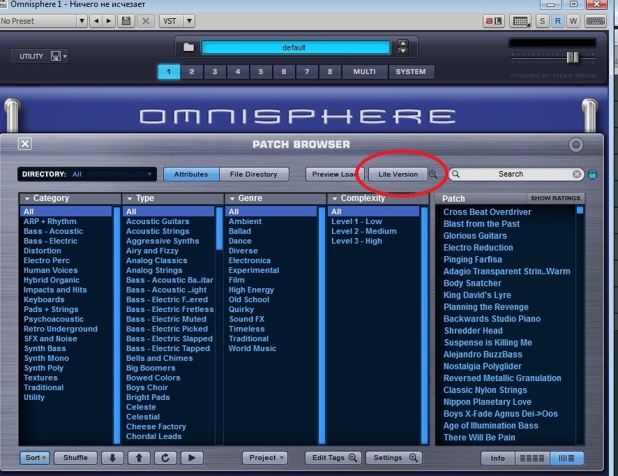618x476 pixels.
Task: Click the save preset floppy icon
Action: [126, 21]
